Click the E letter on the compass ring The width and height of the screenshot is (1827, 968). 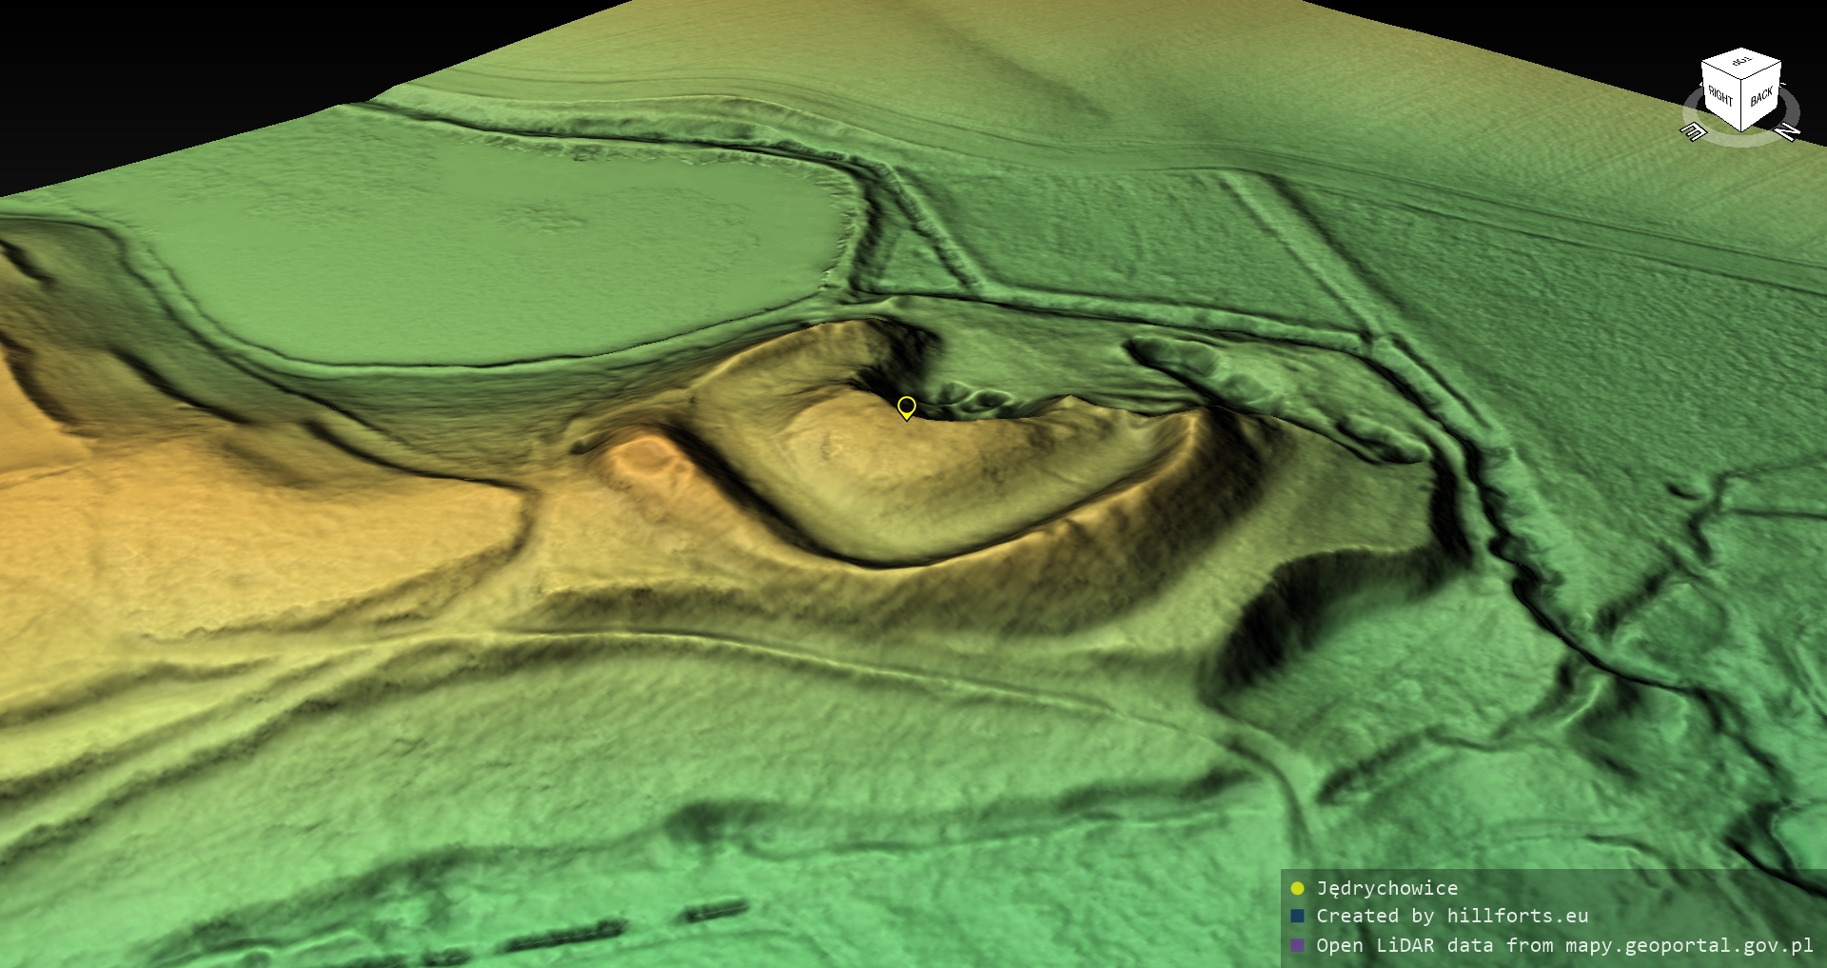click(x=1692, y=131)
